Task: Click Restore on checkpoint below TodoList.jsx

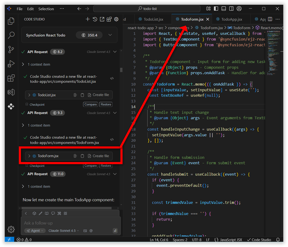Action: (x=106, y=104)
